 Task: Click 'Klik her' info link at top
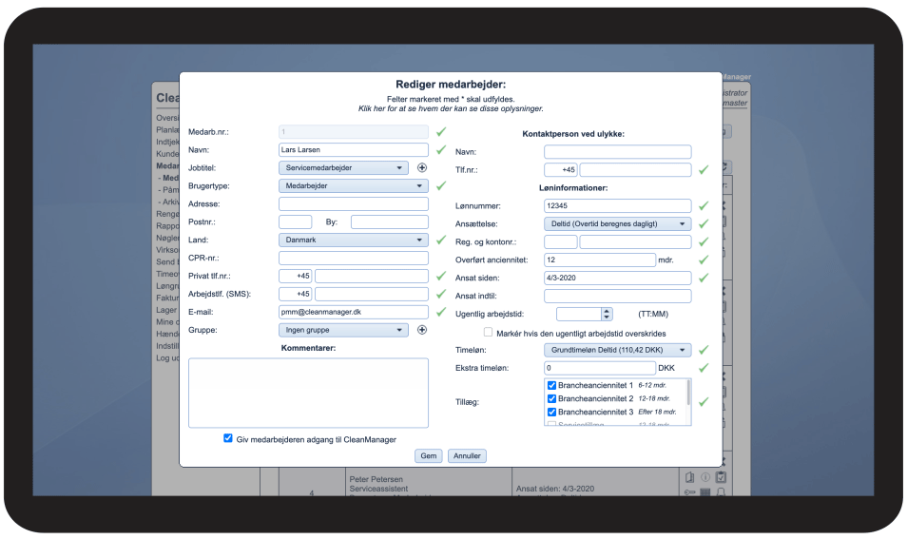[x=452, y=109]
